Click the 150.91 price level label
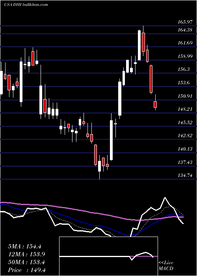The image size is (197, 276). [x=185, y=96]
